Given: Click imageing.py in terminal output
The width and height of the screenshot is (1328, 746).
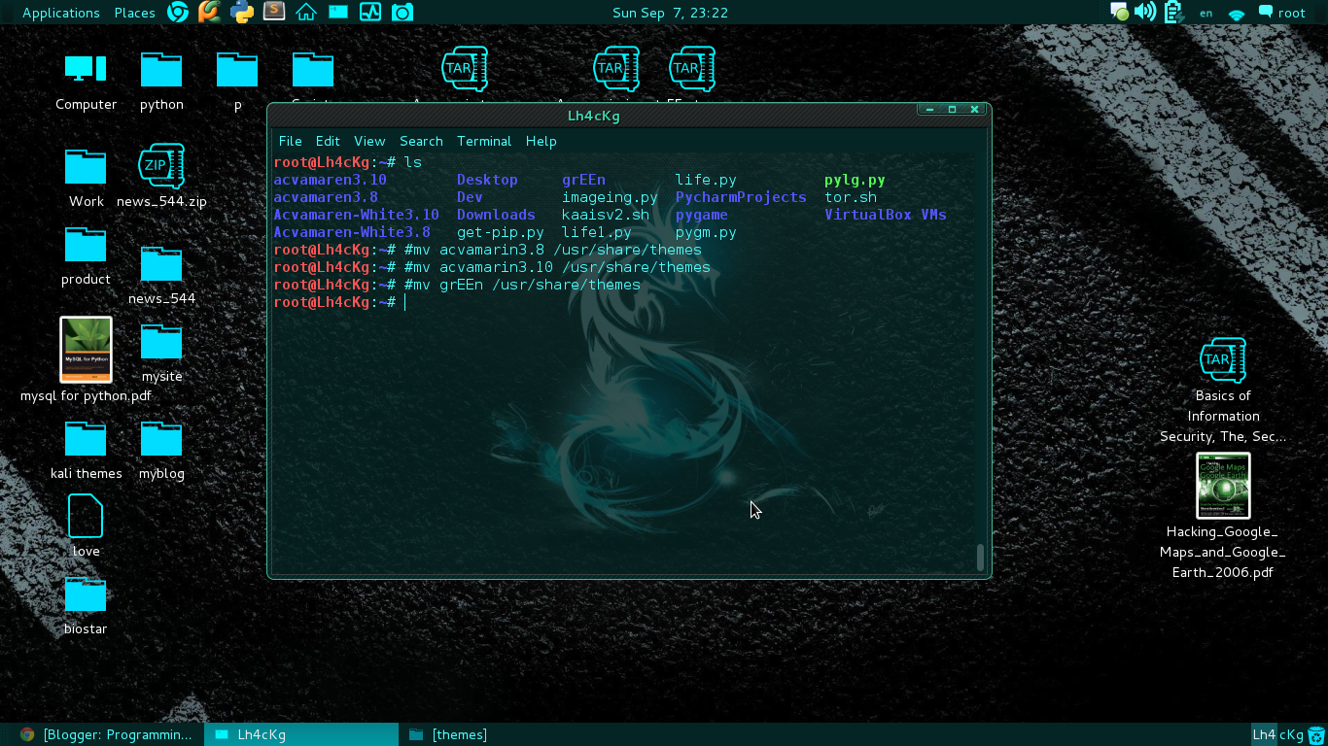Looking at the screenshot, I should click(x=610, y=197).
